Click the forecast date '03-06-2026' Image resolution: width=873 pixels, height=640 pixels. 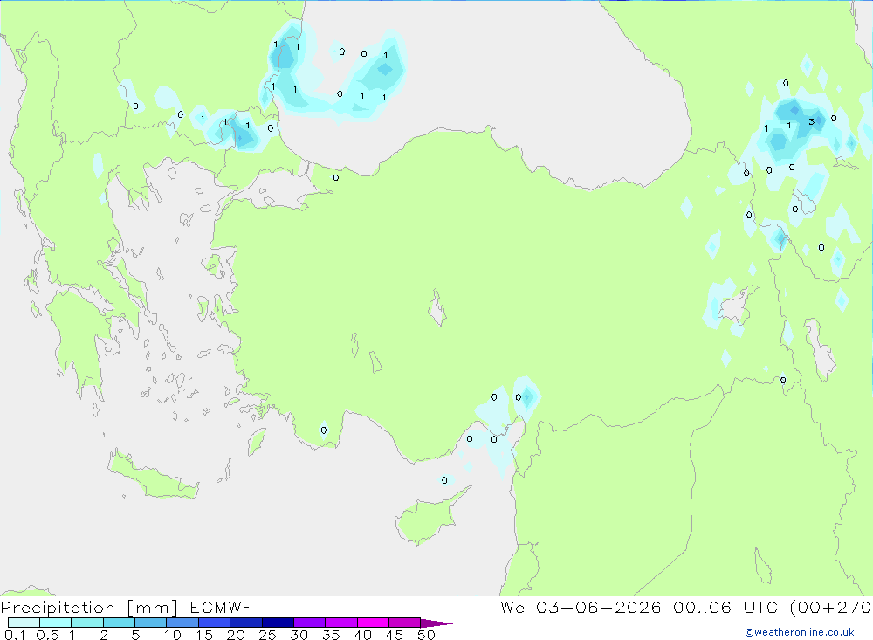599,607
